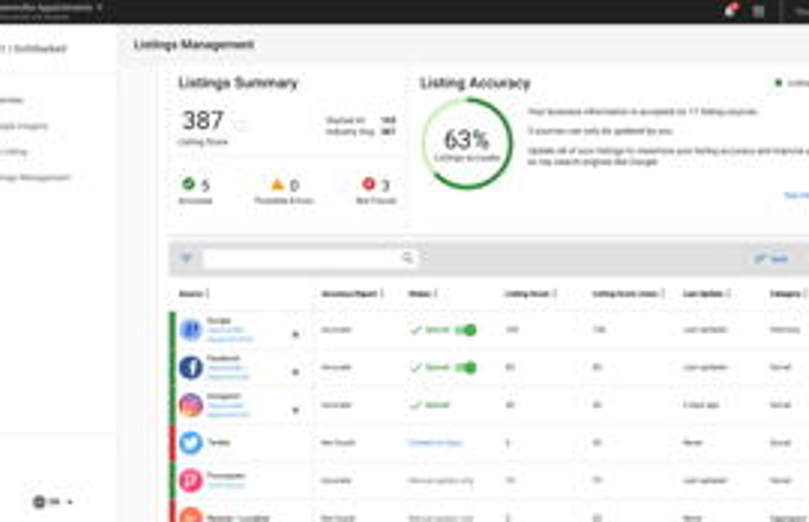
Task: Open the language dropdown arrow
Action: coord(70,502)
